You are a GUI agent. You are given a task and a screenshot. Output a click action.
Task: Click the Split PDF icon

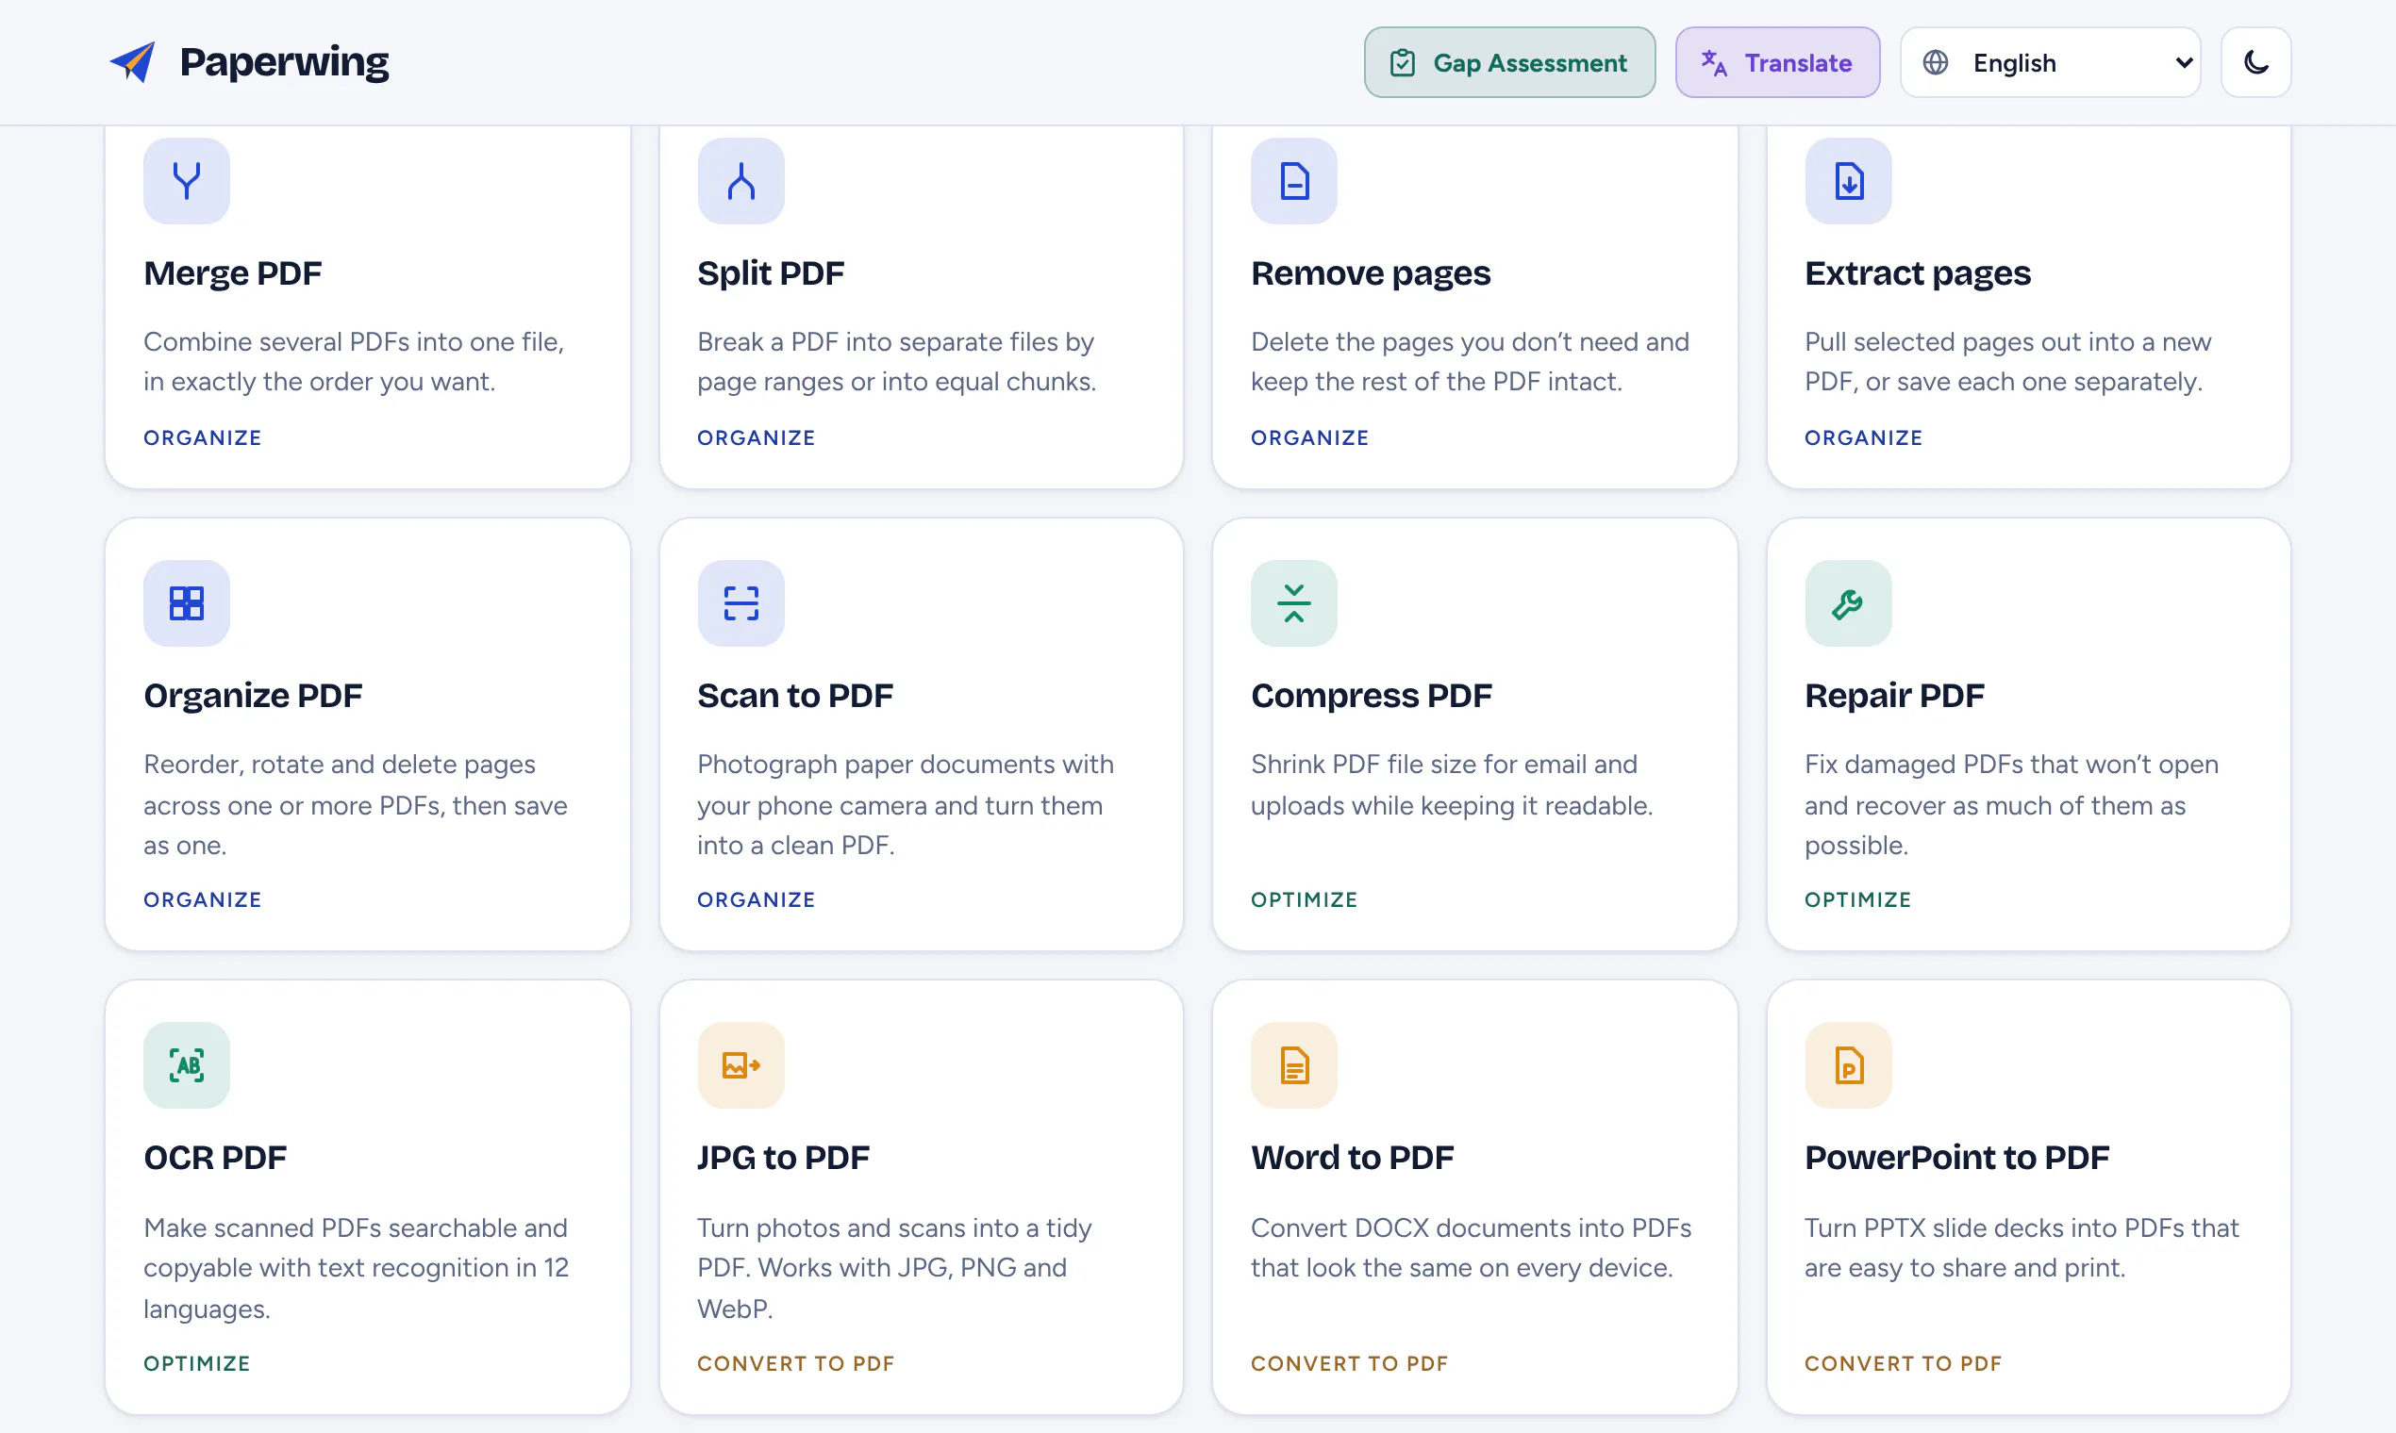click(x=741, y=181)
